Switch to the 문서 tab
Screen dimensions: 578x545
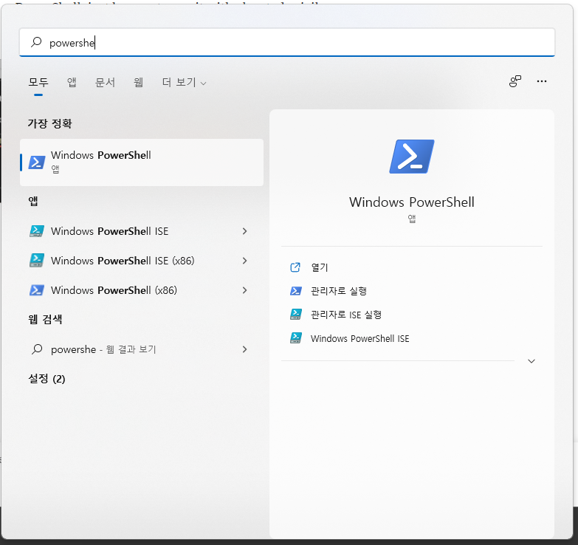click(105, 82)
